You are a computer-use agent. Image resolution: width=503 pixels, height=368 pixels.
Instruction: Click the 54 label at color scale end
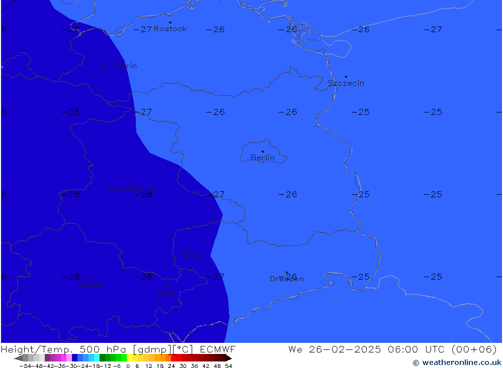[x=228, y=366]
